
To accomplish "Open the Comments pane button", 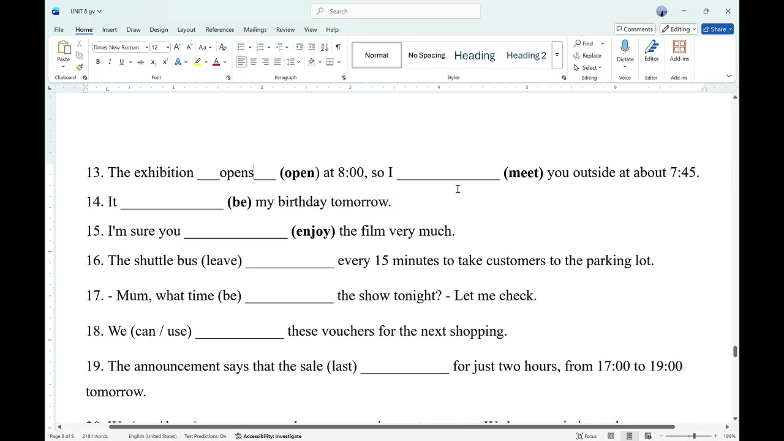I will [635, 29].
